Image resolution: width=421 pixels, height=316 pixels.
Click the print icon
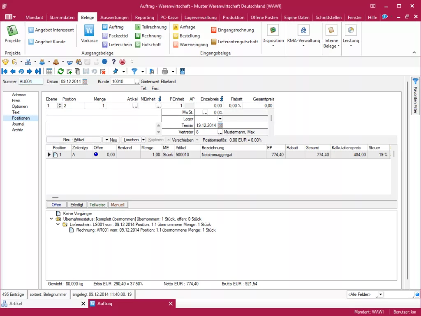tap(165, 71)
